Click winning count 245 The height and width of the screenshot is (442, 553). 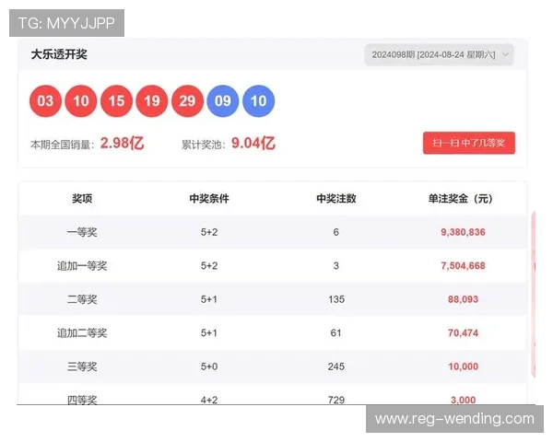tap(336, 366)
